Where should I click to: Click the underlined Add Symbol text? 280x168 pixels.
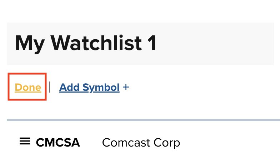pyautogui.click(x=89, y=87)
